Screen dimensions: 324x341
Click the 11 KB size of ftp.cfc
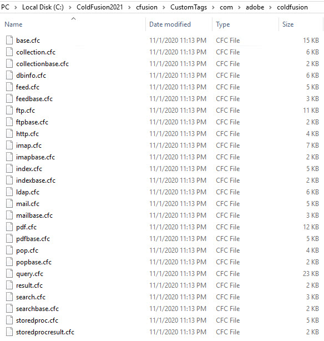[311, 111]
